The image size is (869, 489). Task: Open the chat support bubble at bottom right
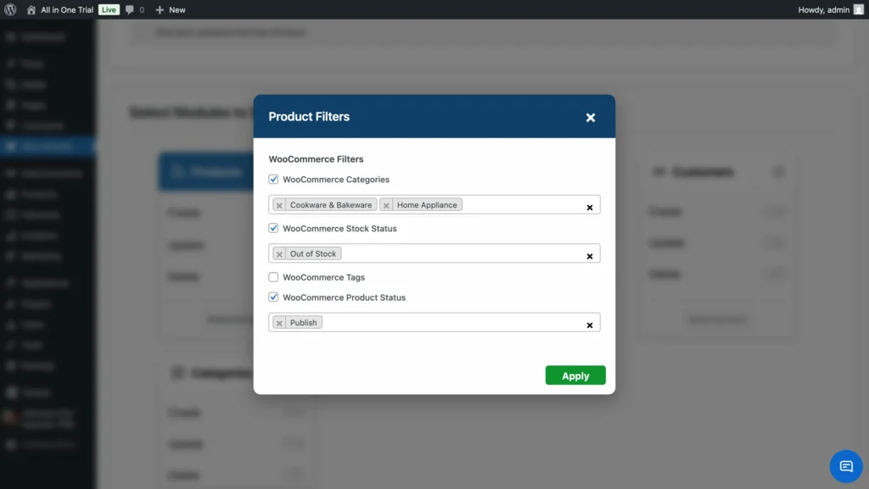pyautogui.click(x=845, y=466)
